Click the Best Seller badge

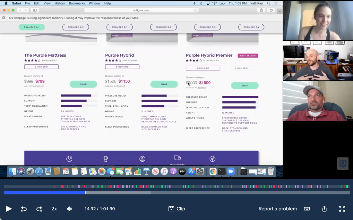[x=248, y=55]
